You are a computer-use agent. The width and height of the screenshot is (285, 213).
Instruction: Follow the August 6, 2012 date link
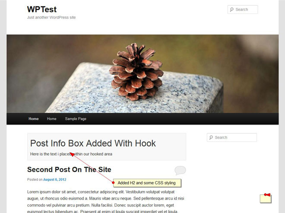click(55, 180)
